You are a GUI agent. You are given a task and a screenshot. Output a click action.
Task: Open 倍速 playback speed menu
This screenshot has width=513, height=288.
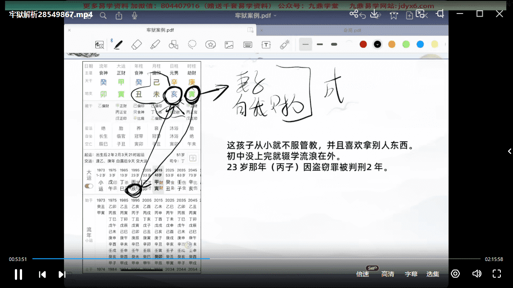click(363, 274)
